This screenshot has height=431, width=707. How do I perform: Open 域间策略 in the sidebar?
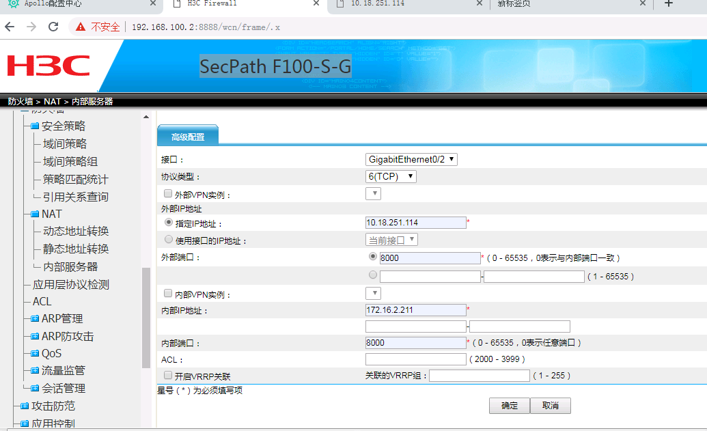pyautogui.click(x=65, y=144)
